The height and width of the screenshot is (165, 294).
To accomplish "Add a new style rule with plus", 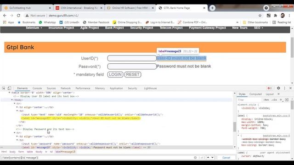I will pos(281,100).
